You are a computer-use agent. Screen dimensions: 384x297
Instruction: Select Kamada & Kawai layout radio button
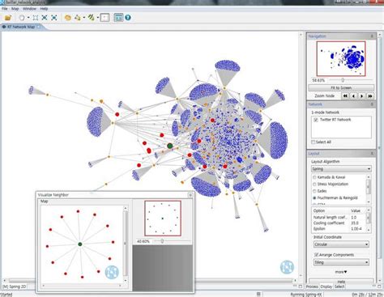pyautogui.click(x=314, y=177)
